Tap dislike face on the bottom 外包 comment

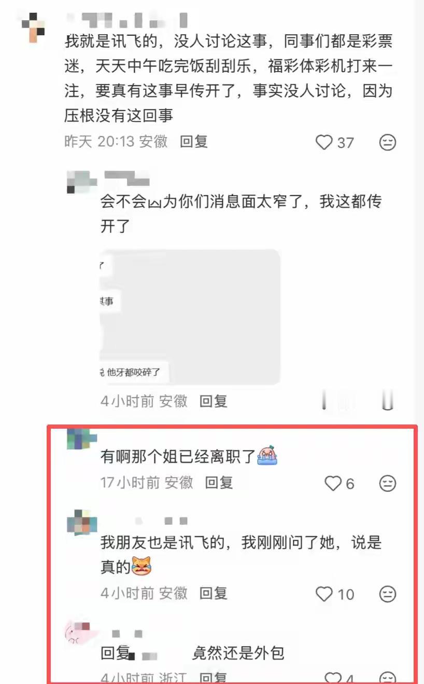(x=388, y=677)
